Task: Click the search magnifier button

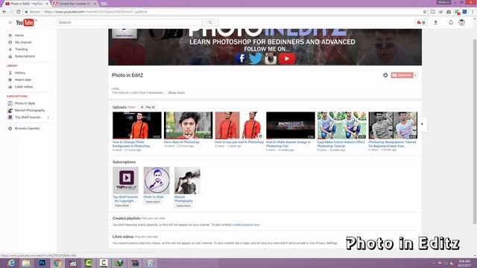Action: (210, 22)
